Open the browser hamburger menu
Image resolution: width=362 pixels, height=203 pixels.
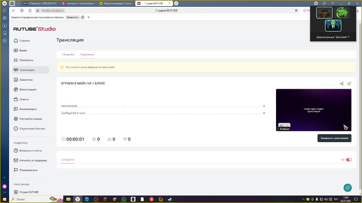click(333, 3)
